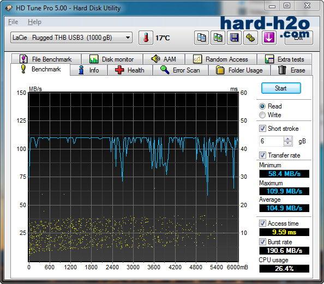This screenshot has width=324, height=284.
Task: Start the benchmark test
Action: pos(281,88)
